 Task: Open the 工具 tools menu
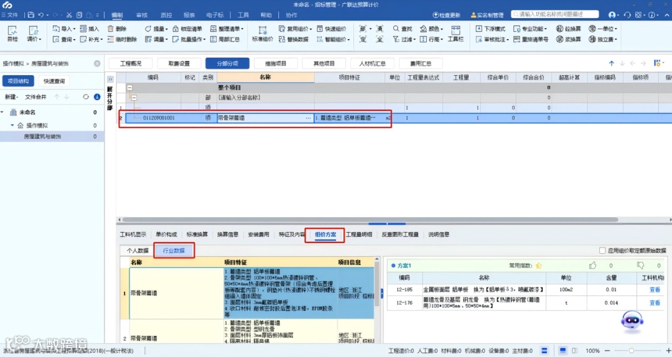[x=243, y=15]
